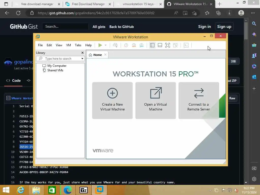Open File Explorer from taskbar
The width and height of the screenshot is (260, 195).
coord(36,190)
